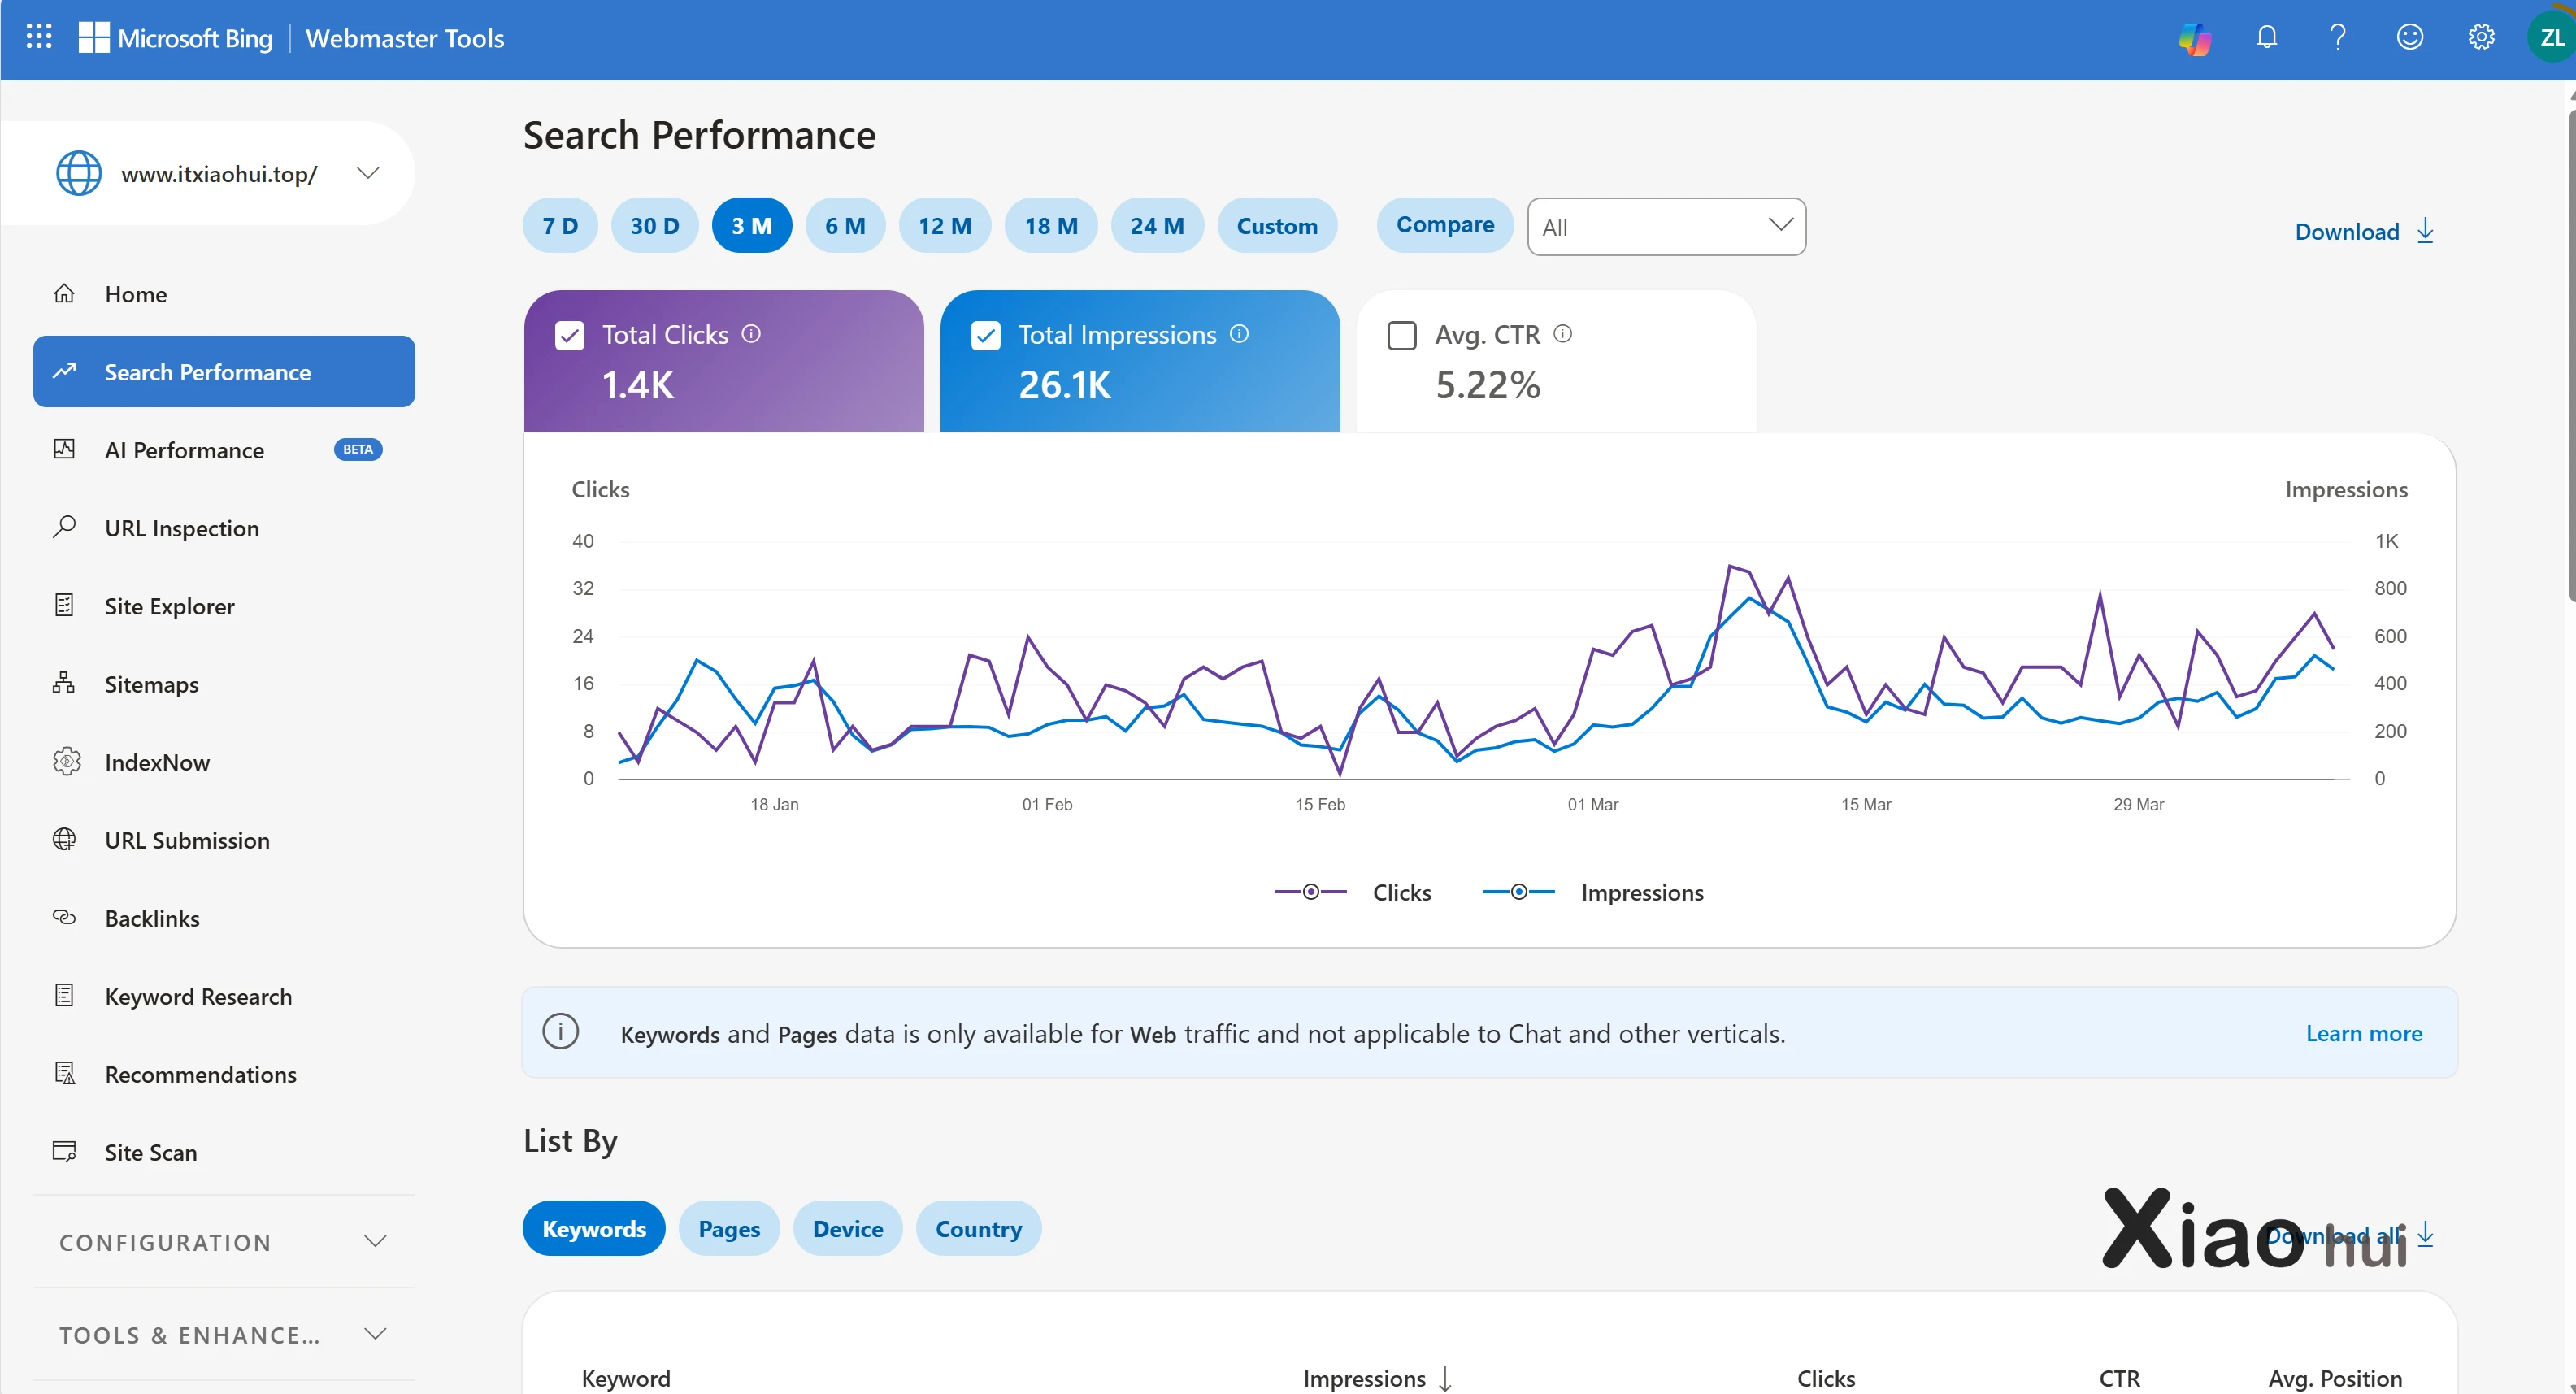This screenshot has height=1394, width=2576.
Task: Open the settings gear icon
Action: coord(2481,38)
